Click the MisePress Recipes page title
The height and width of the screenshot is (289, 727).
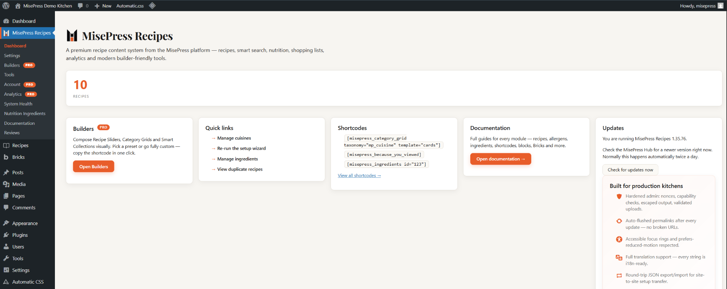(x=127, y=36)
